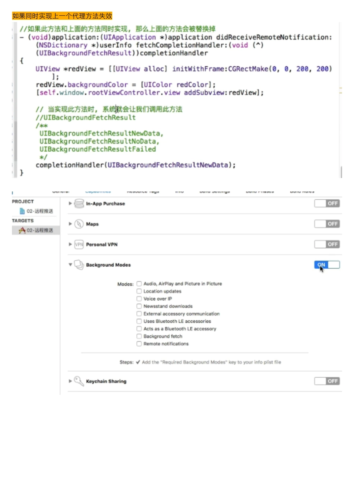Switch to the Capabilities tab
Viewport: 354px width, 501px height.
coord(98,191)
